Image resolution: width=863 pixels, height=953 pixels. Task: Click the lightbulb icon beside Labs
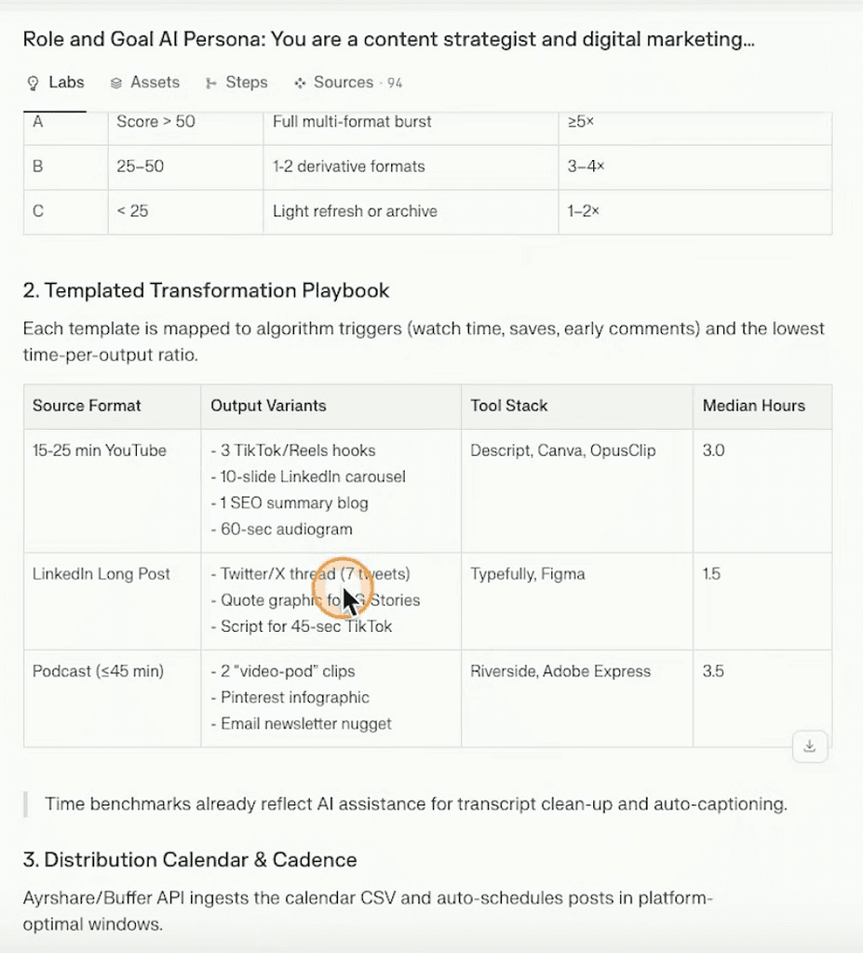pos(33,83)
